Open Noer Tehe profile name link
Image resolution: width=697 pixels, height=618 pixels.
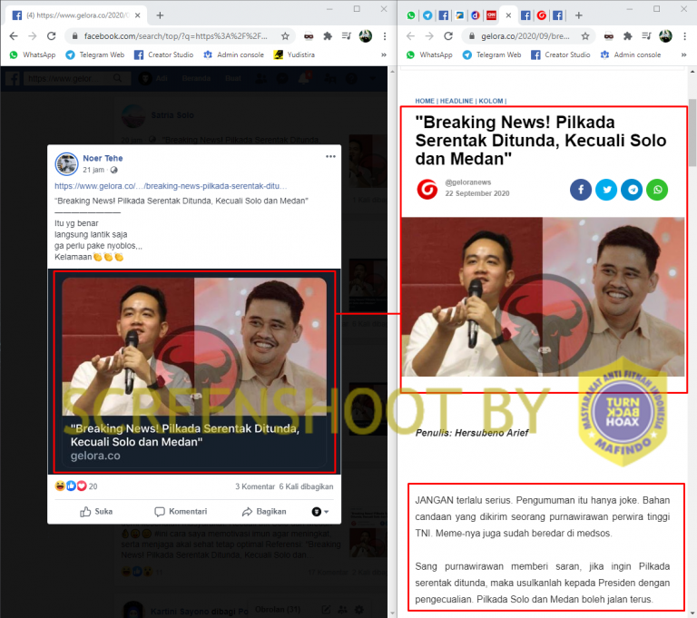pos(103,158)
